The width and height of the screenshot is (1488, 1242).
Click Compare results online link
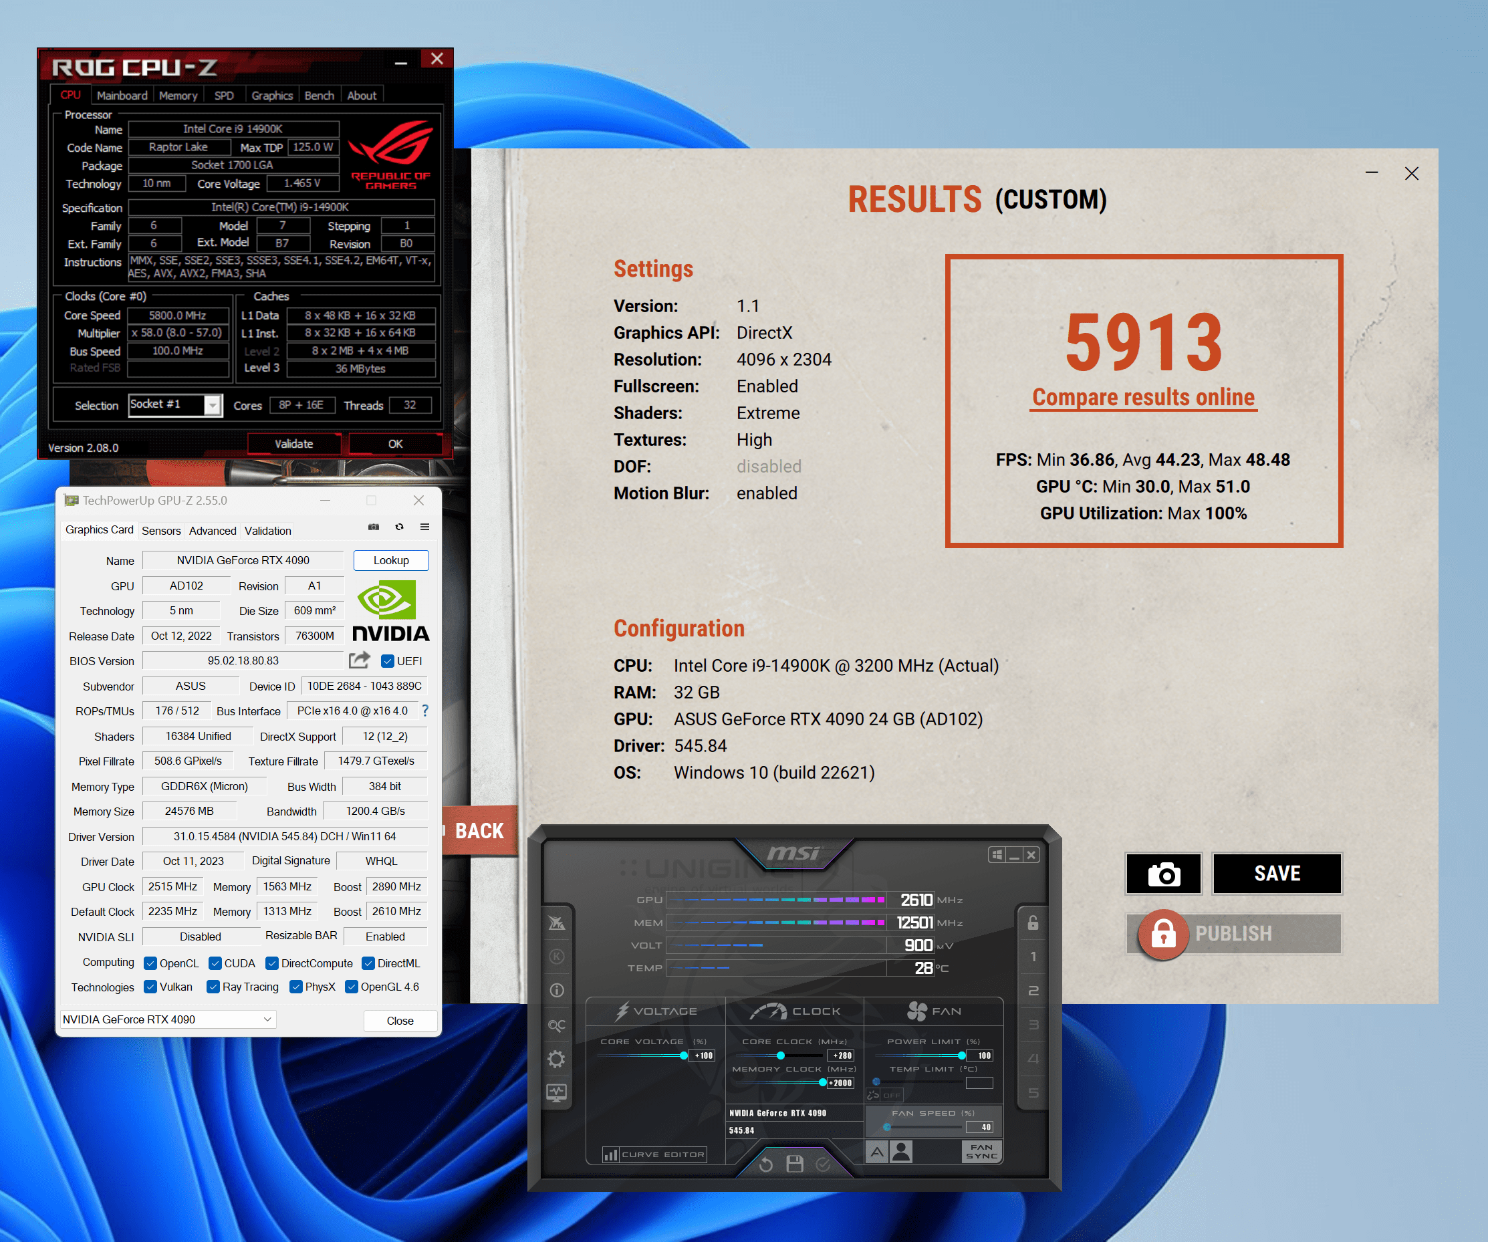pos(1143,397)
